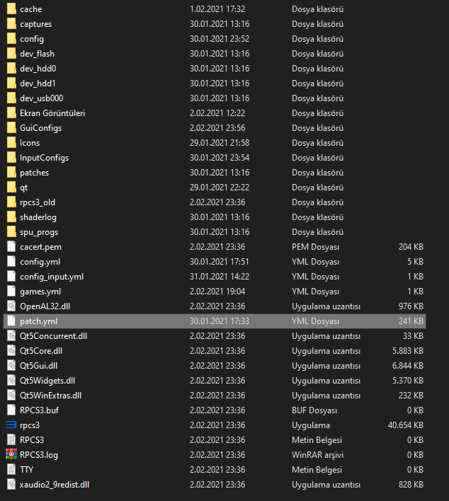The image size is (449, 501).
Task: Select the config.yml file name
Action: 40,262
